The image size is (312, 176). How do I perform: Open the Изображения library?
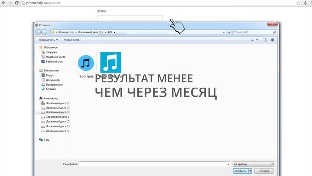pos(54,85)
